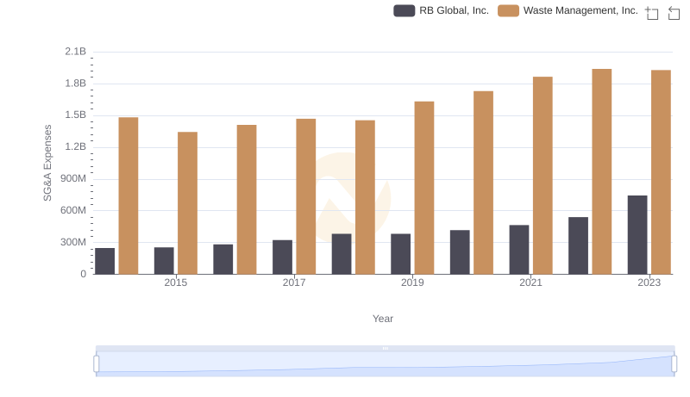Click the top grip bar of the zoom slider

coord(385,348)
